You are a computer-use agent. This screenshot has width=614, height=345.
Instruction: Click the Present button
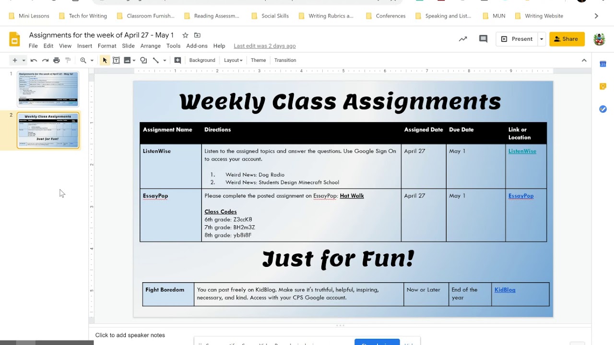517,39
